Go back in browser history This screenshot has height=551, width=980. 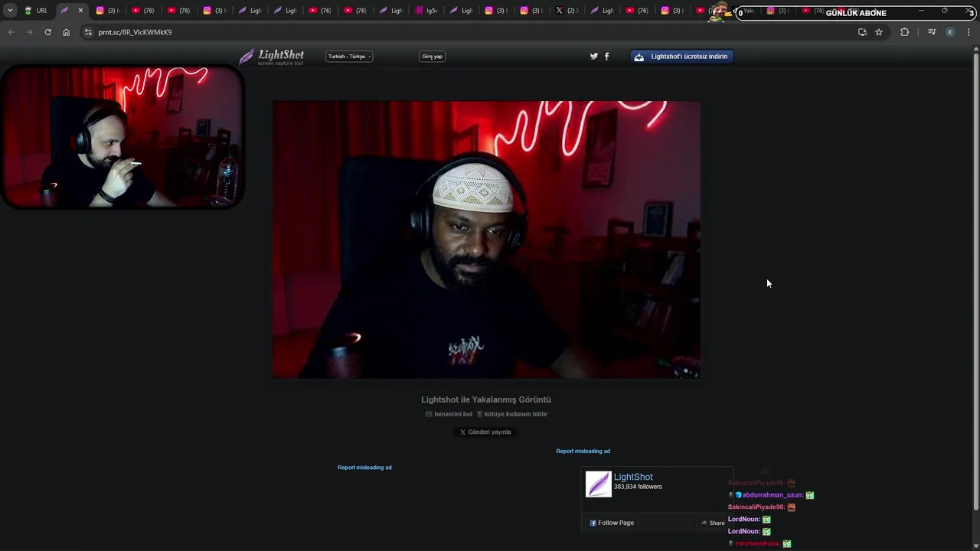click(x=11, y=32)
